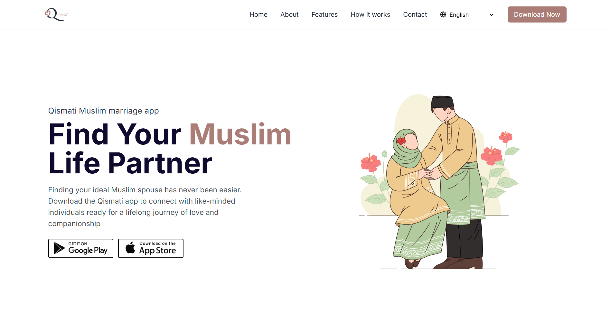The width and height of the screenshot is (611, 312).
Task: Click the Download Now button
Action: (x=537, y=14)
